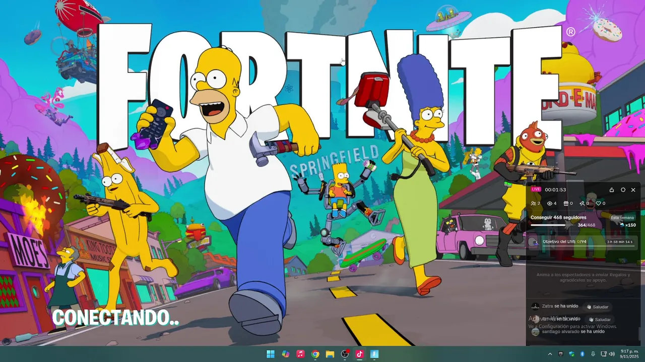The height and width of the screenshot is (362, 645).
Task: Click Saludar button next to Zatra
Action: click(598, 307)
